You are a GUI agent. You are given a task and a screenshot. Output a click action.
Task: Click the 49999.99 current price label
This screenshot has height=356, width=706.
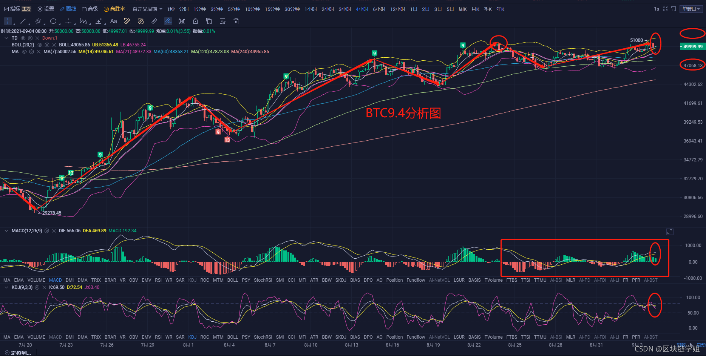(x=693, y=47)
